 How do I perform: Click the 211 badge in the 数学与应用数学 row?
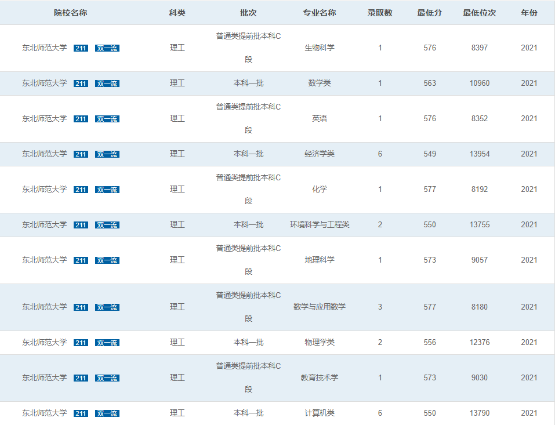coord(81,307)
